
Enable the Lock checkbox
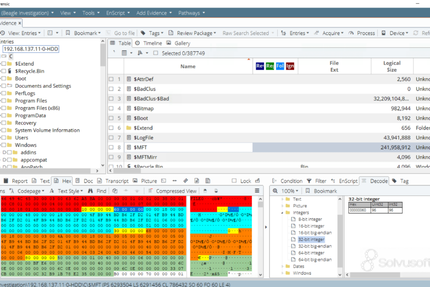pyautogui.click(x=234, y=181)
